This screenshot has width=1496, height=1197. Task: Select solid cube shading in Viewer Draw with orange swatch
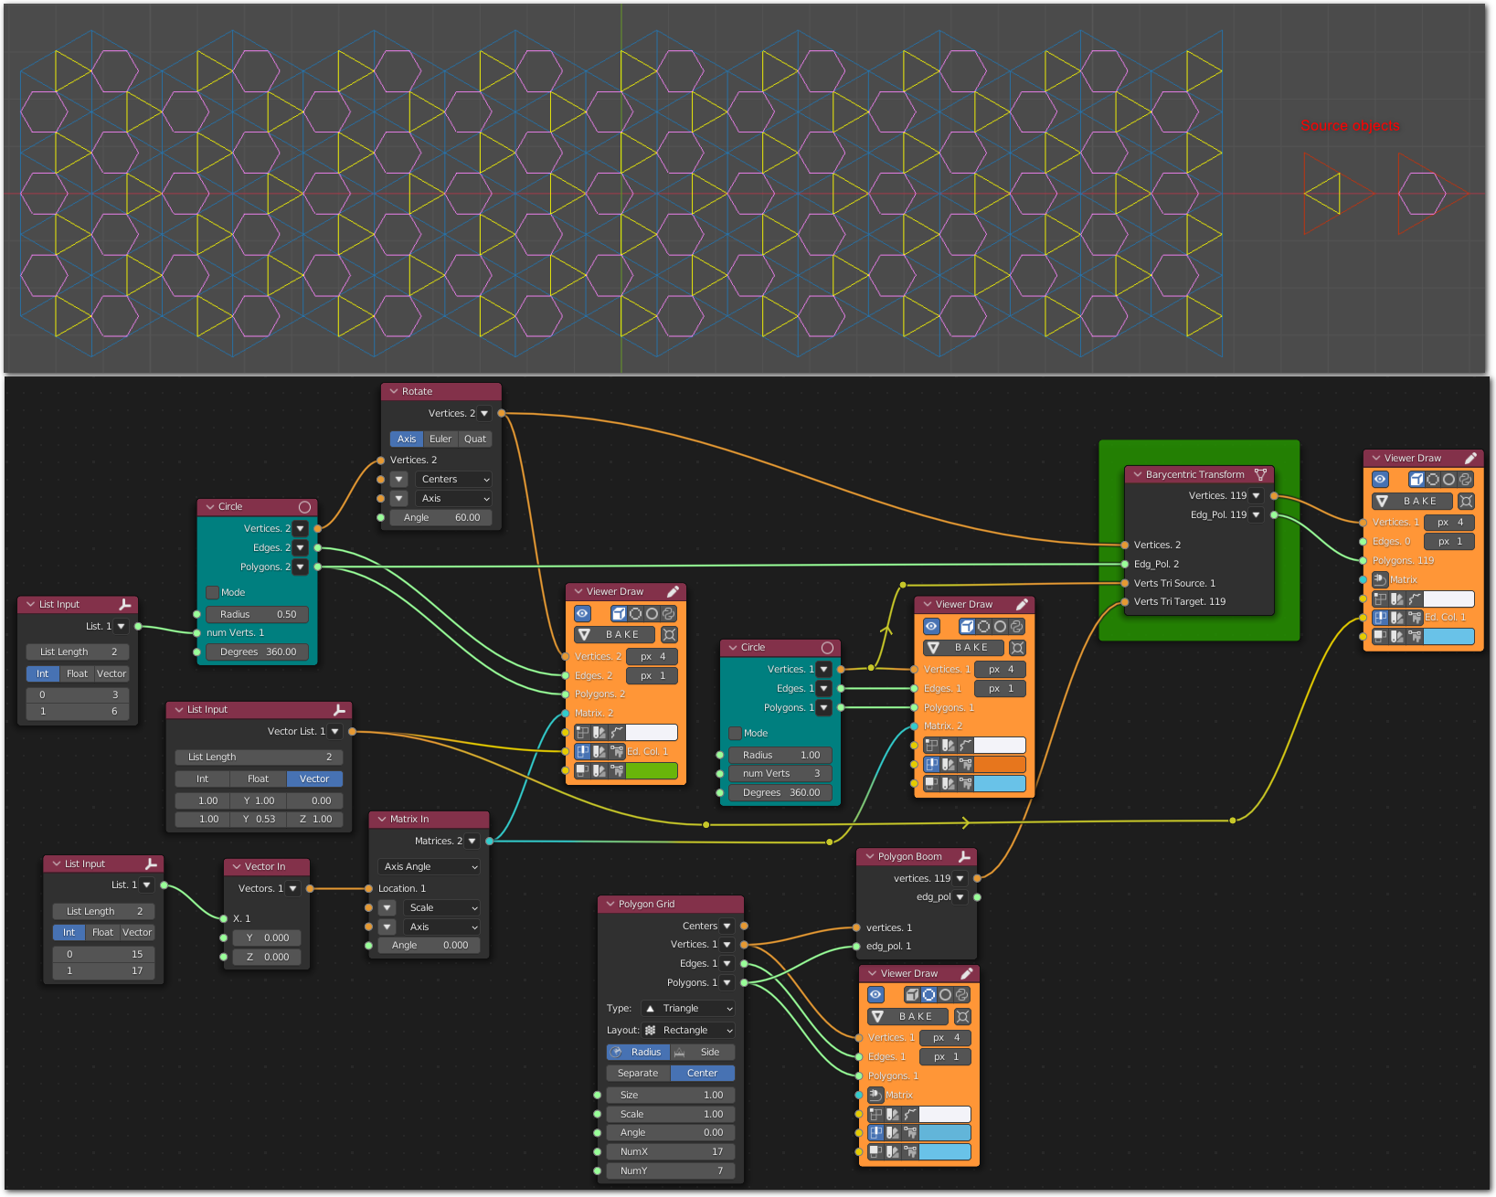(967, 626)
